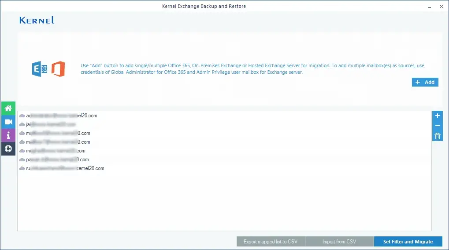Viewport: 449px width, 250px height.
Task: Click the Exchange logo icon
Action: pos(40,69)
